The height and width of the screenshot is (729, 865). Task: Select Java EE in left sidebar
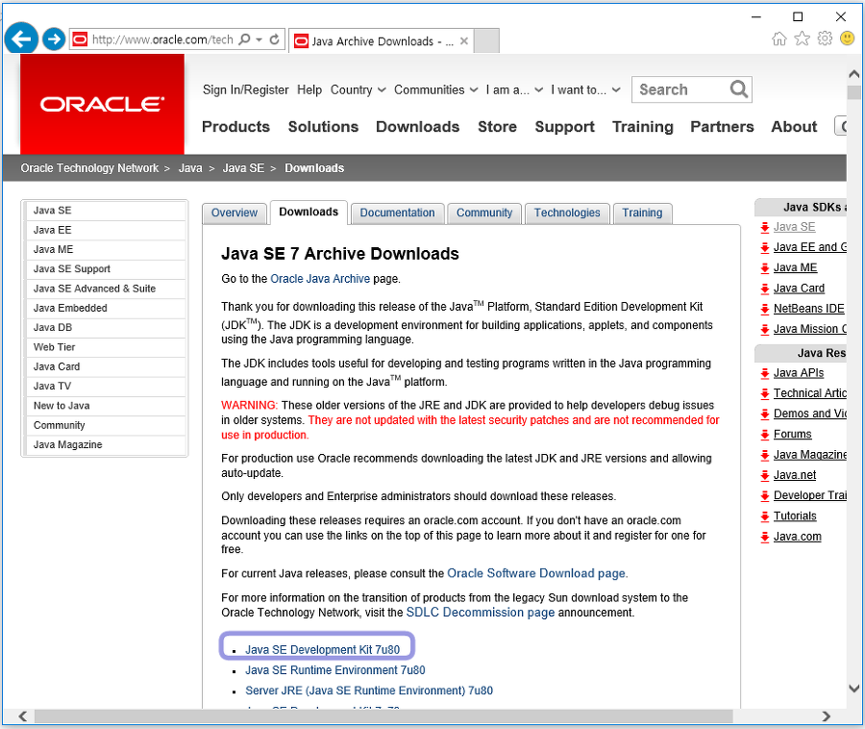tap(105, 230)
